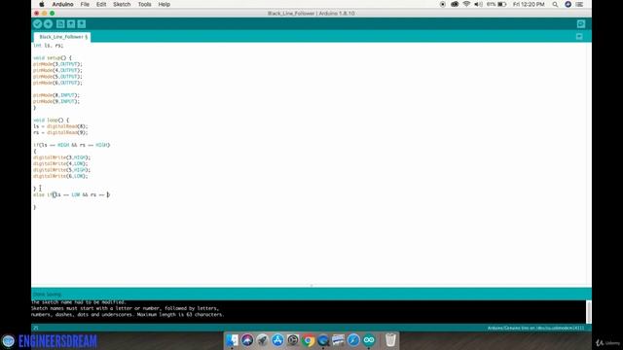
Task: Open the Tools menu
Action: (144, 4)
